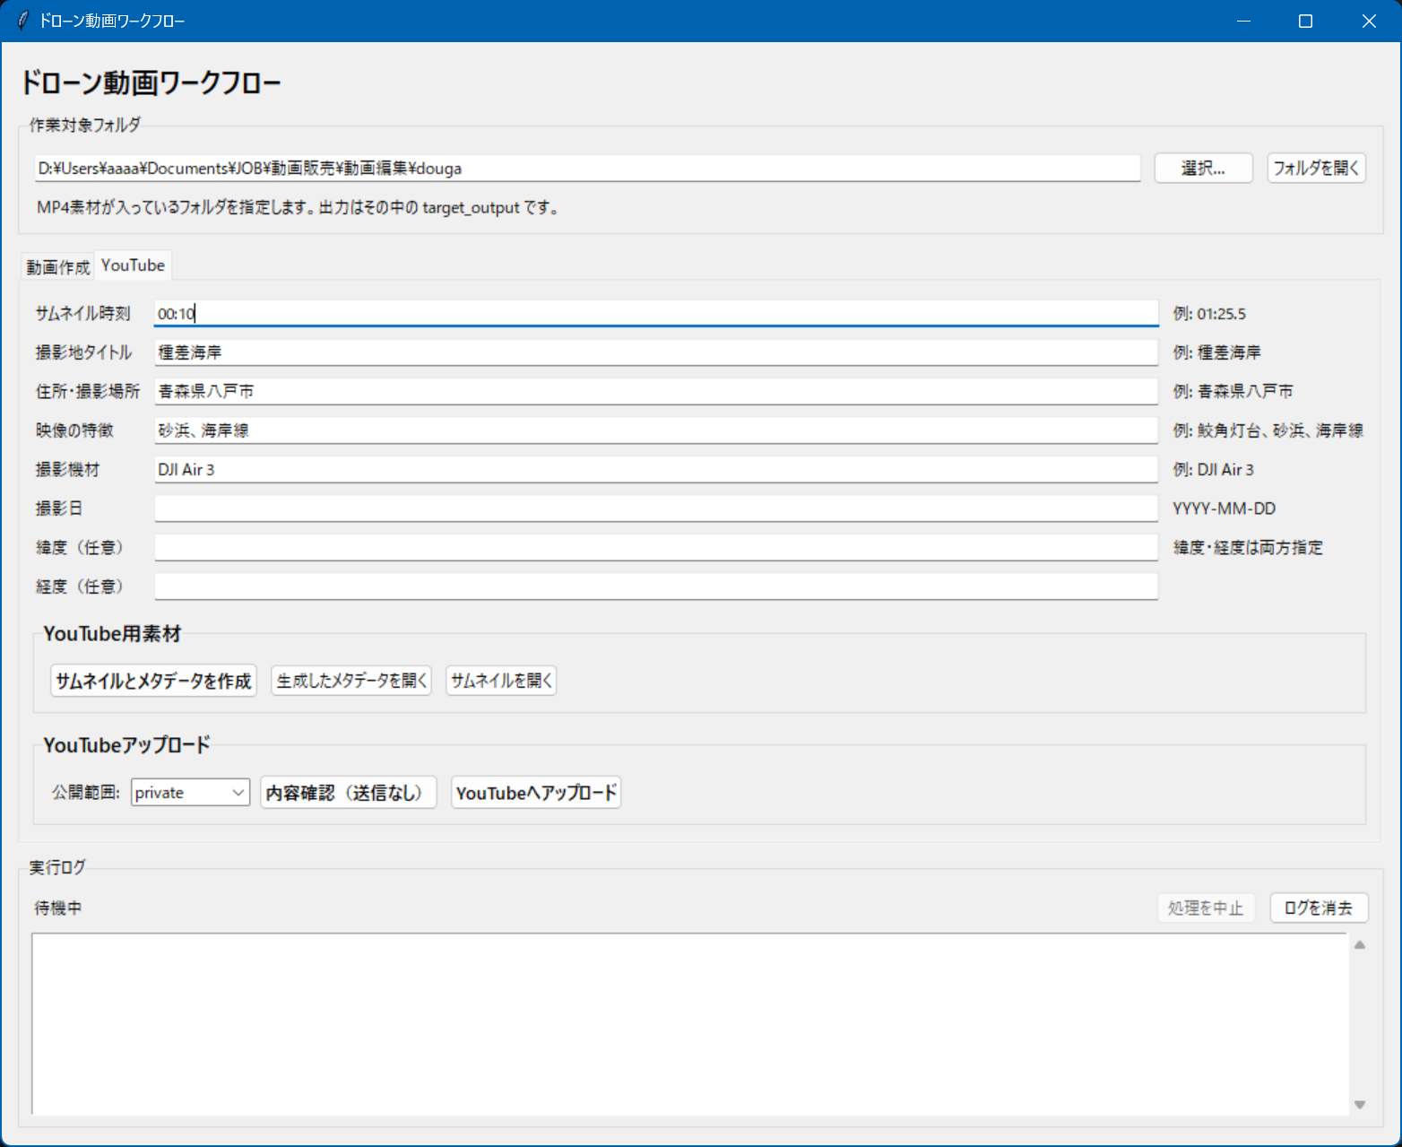
Task: Click the 映像の特徴 field
Action: point(656,430)
